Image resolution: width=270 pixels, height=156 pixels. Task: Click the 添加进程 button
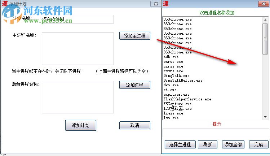135,85
